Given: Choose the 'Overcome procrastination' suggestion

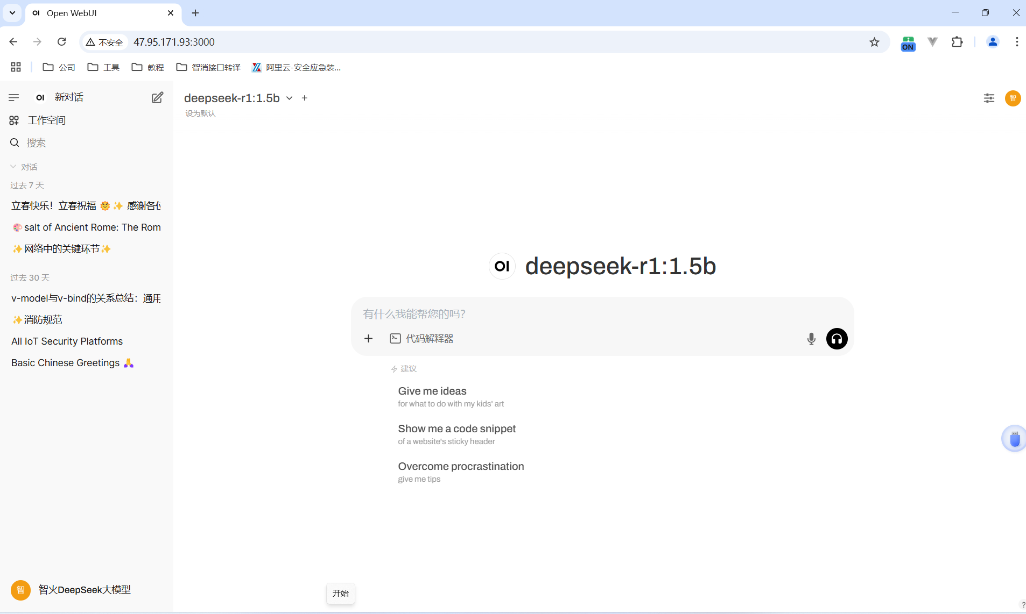Looking at the screenshot, I should 461,472.
